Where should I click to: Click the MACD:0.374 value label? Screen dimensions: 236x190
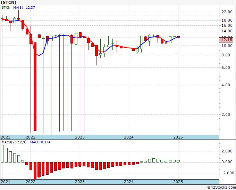pos(40,142)
